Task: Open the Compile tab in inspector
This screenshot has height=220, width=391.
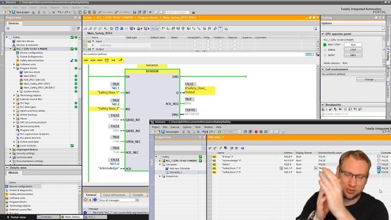Action: pyautogui.click(x=137, y=195)
